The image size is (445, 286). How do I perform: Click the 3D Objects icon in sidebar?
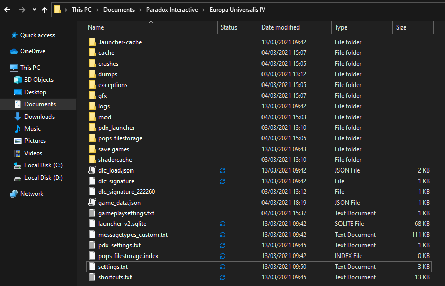[x=18, y=80]
